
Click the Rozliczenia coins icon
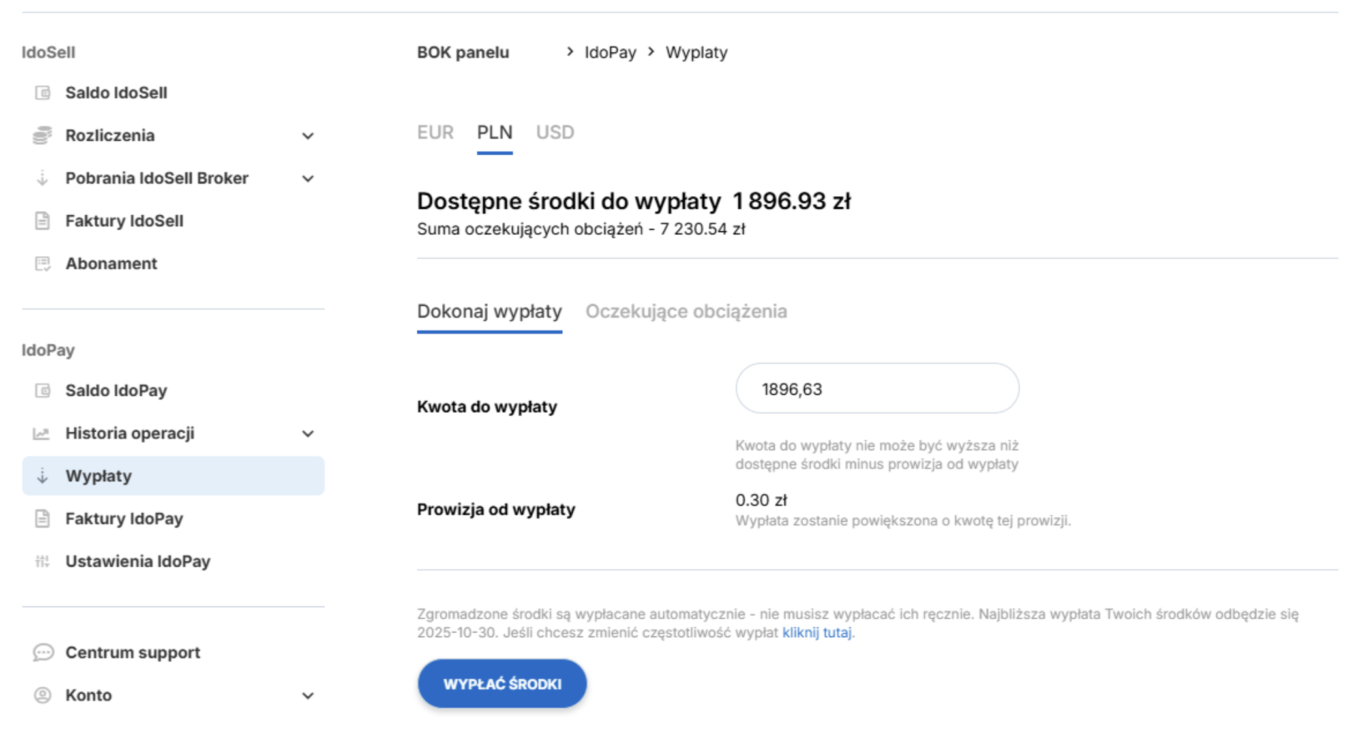click(42, 136)
